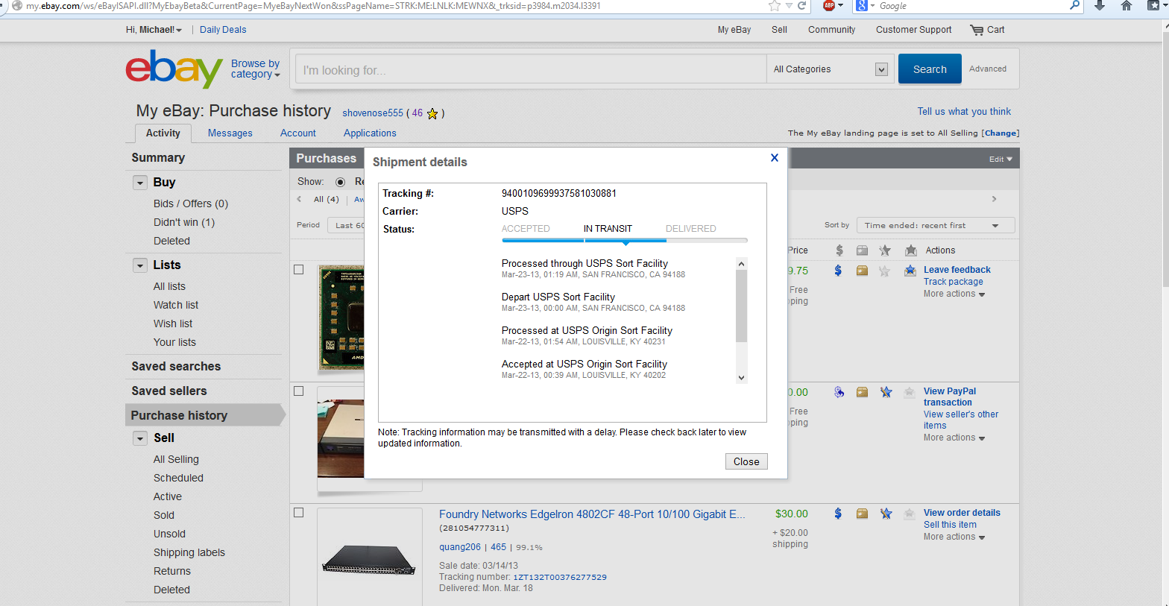Open the AMD processor thumbnail image
The width and height of the screenshot is (1169, 606).
[x=341, y=318]
